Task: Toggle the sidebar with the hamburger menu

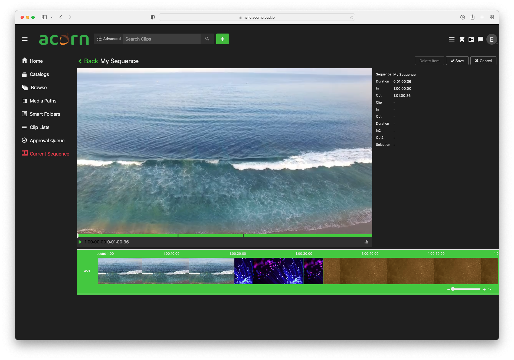Action: pyautogui.click(x=25, y=39)
